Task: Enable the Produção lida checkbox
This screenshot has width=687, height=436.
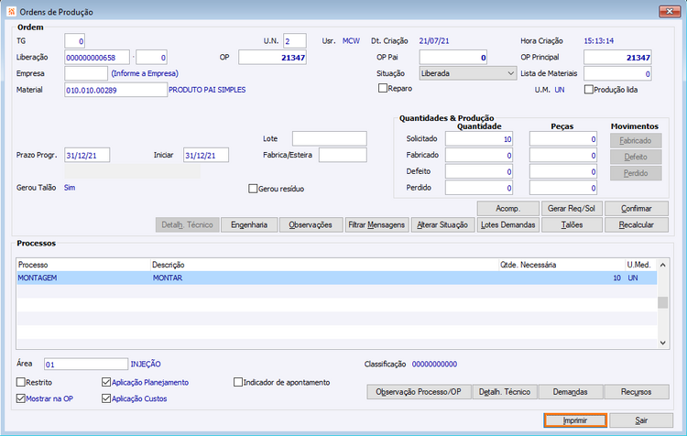Action: (x=588, y=90)
